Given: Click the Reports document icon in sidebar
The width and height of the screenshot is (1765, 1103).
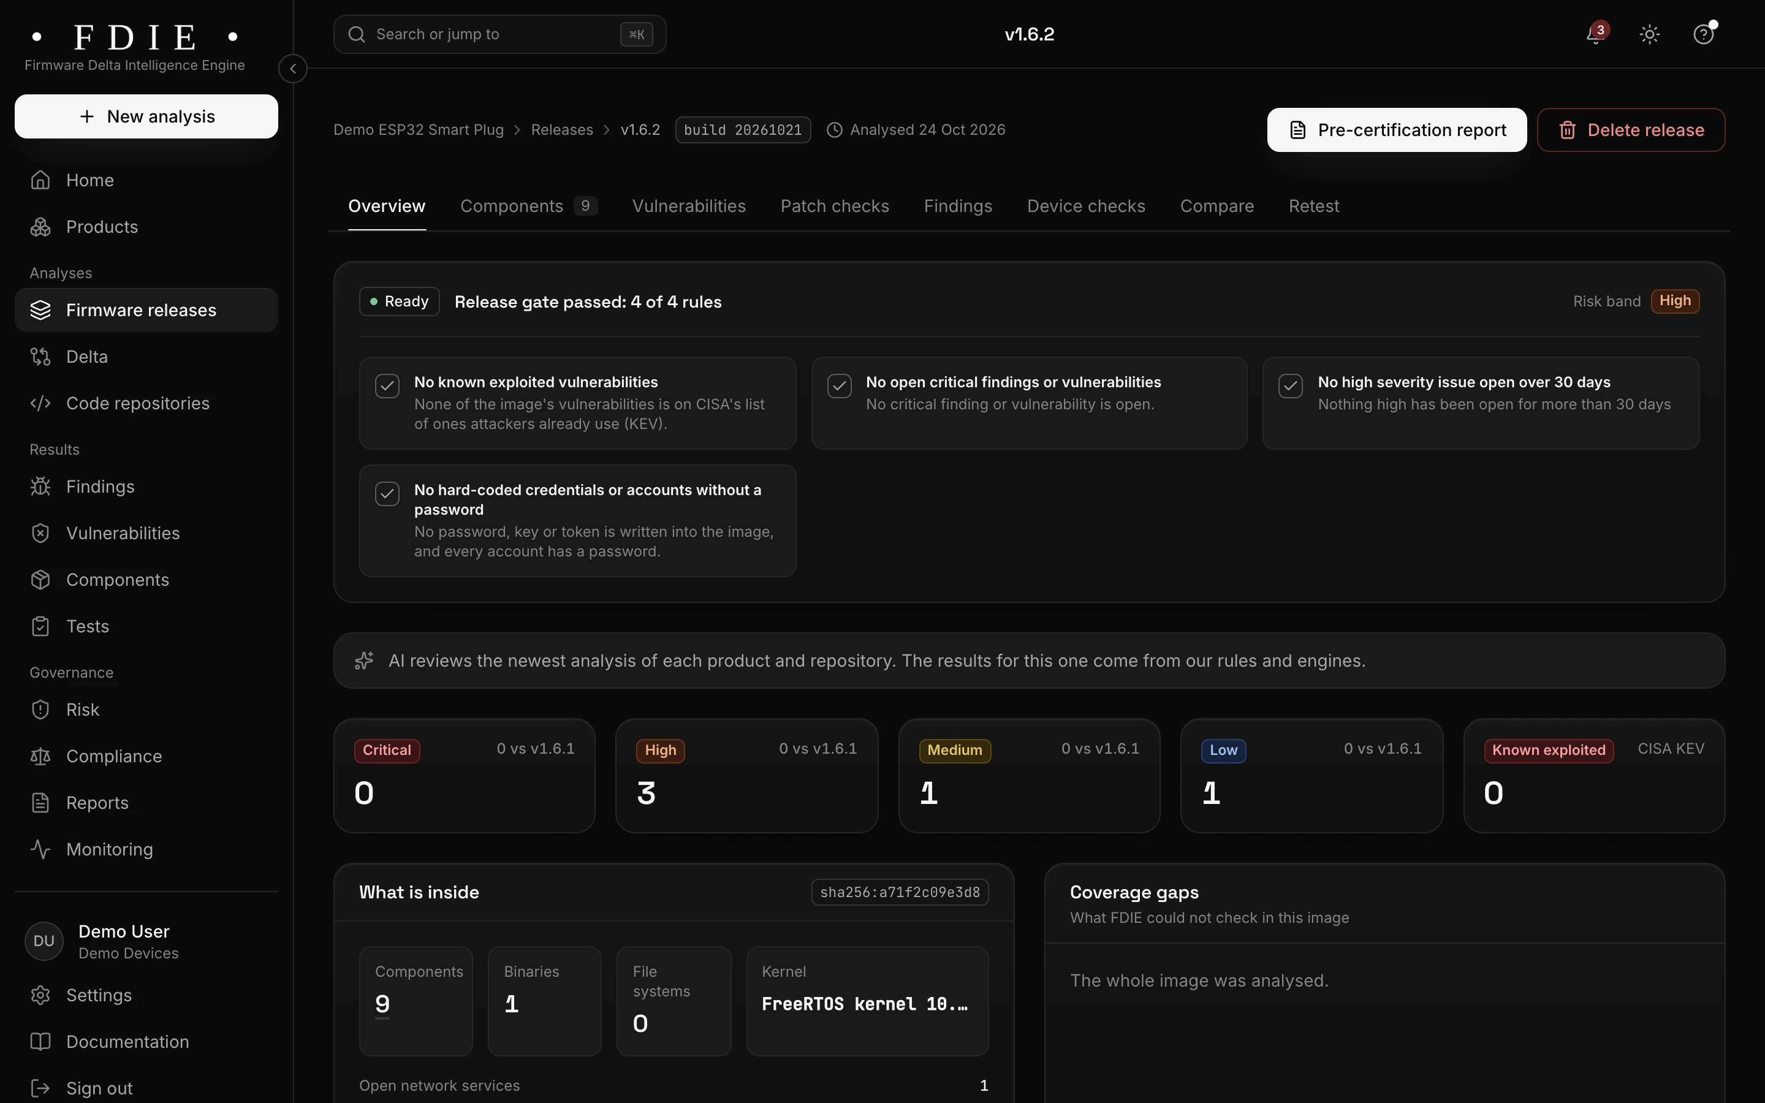Looking at the screenshot, I should (x=41, y=803).
